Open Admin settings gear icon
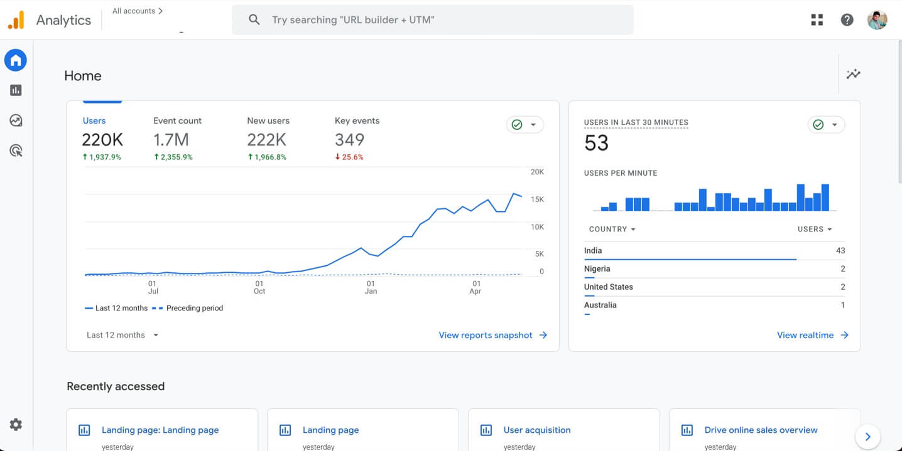 16,425
